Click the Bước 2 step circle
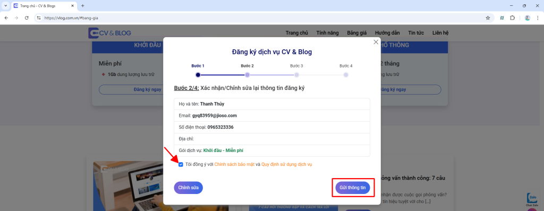Viewport: 544px width, 211px height. tap(248, 74)
